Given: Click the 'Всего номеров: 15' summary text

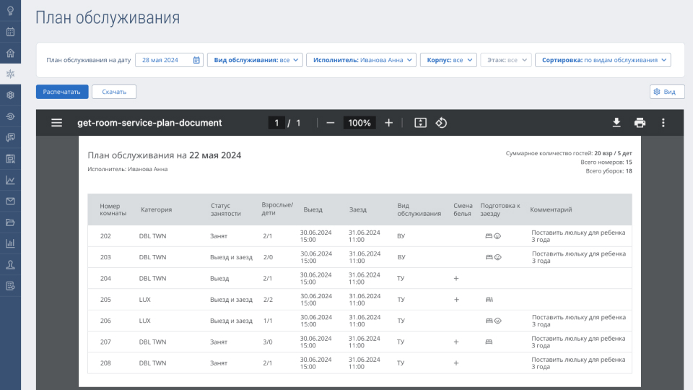Looking at the screenshot, I should coord(606,162).
